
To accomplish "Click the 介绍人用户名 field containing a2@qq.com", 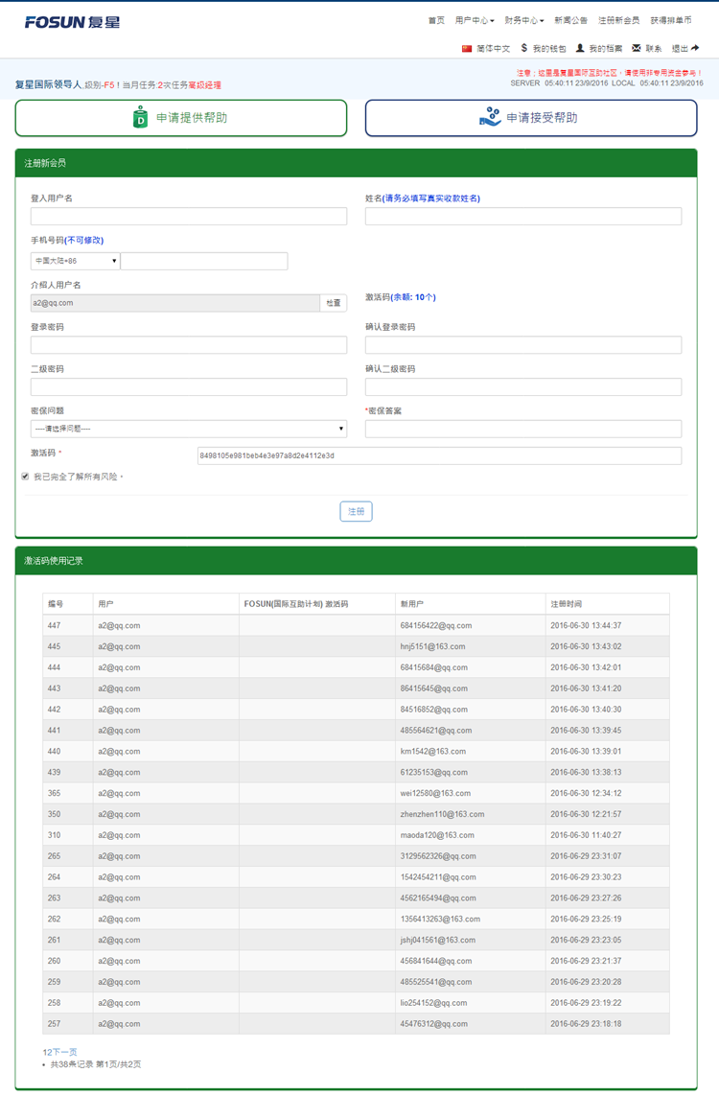I will [175, 303].
